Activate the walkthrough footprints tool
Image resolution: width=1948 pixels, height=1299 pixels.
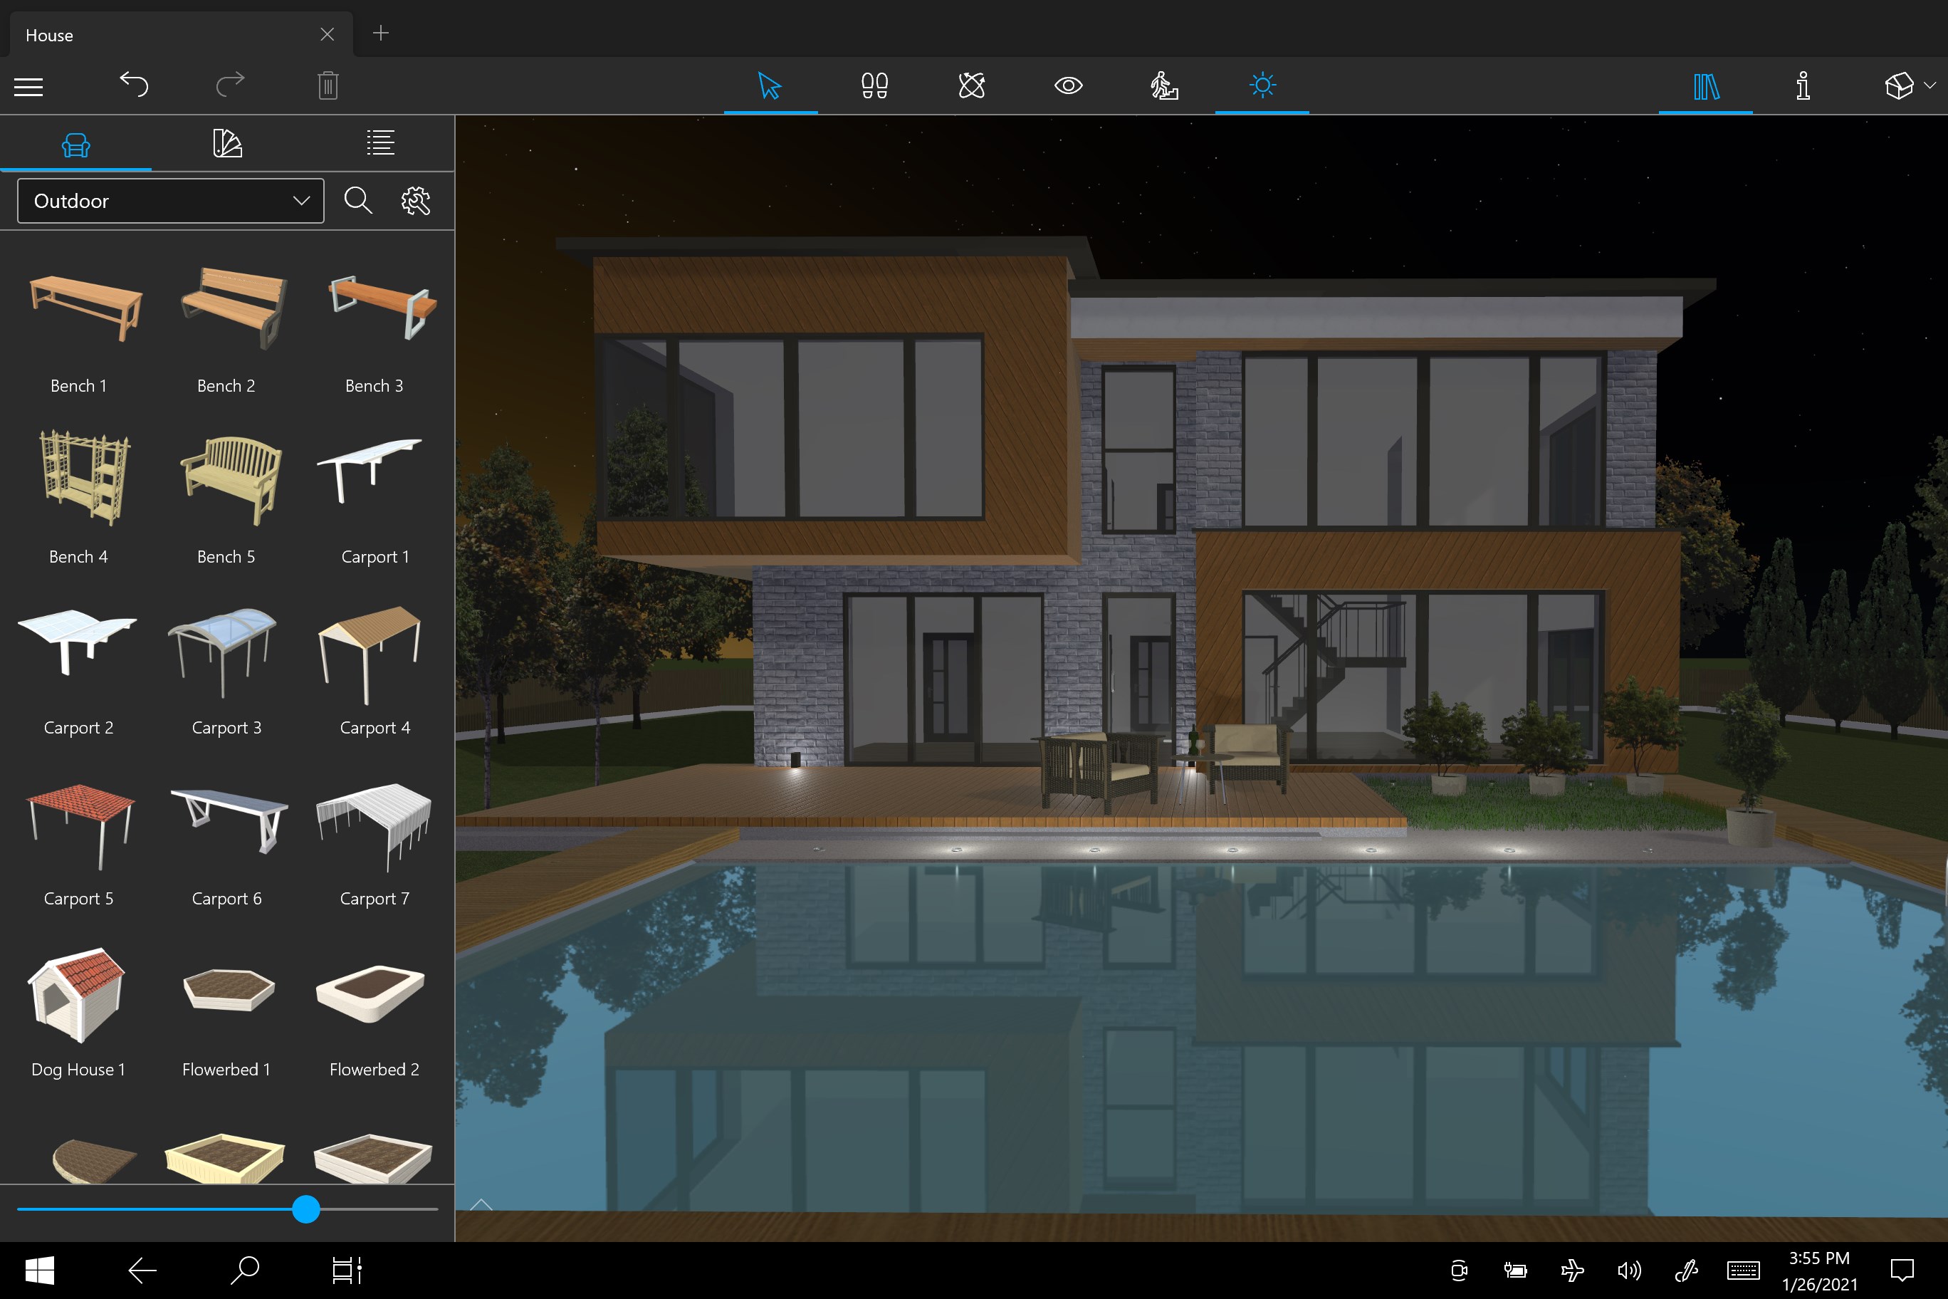874,85
